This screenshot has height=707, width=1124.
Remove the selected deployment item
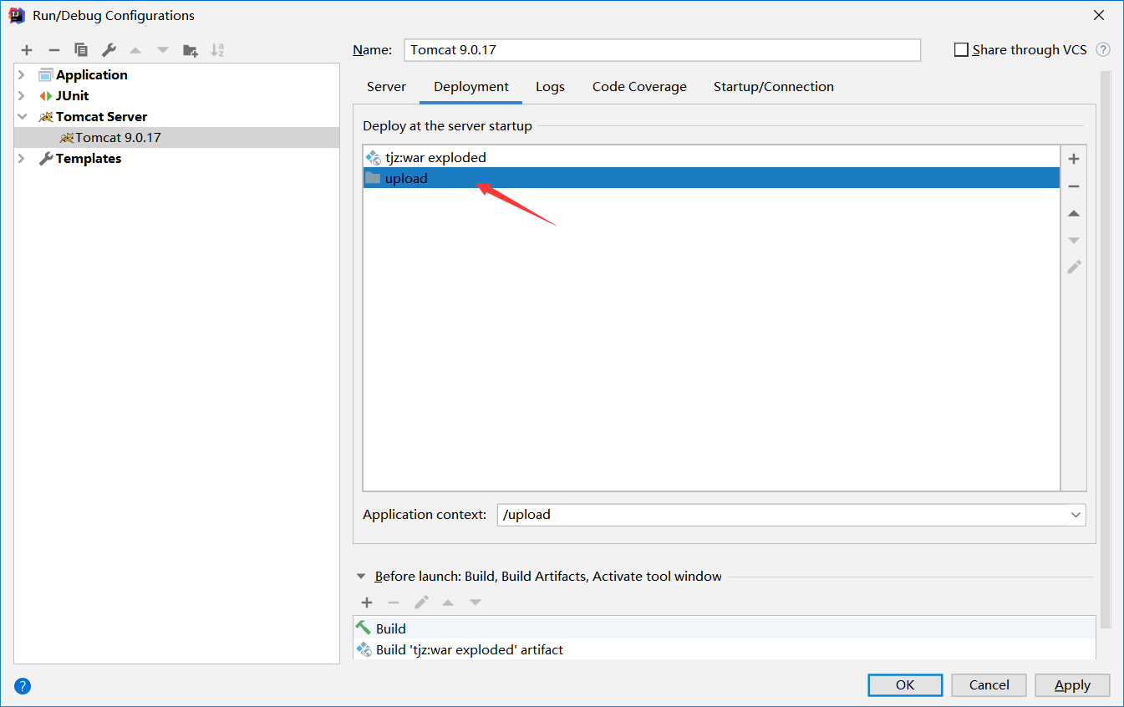tap(1074, 186)
